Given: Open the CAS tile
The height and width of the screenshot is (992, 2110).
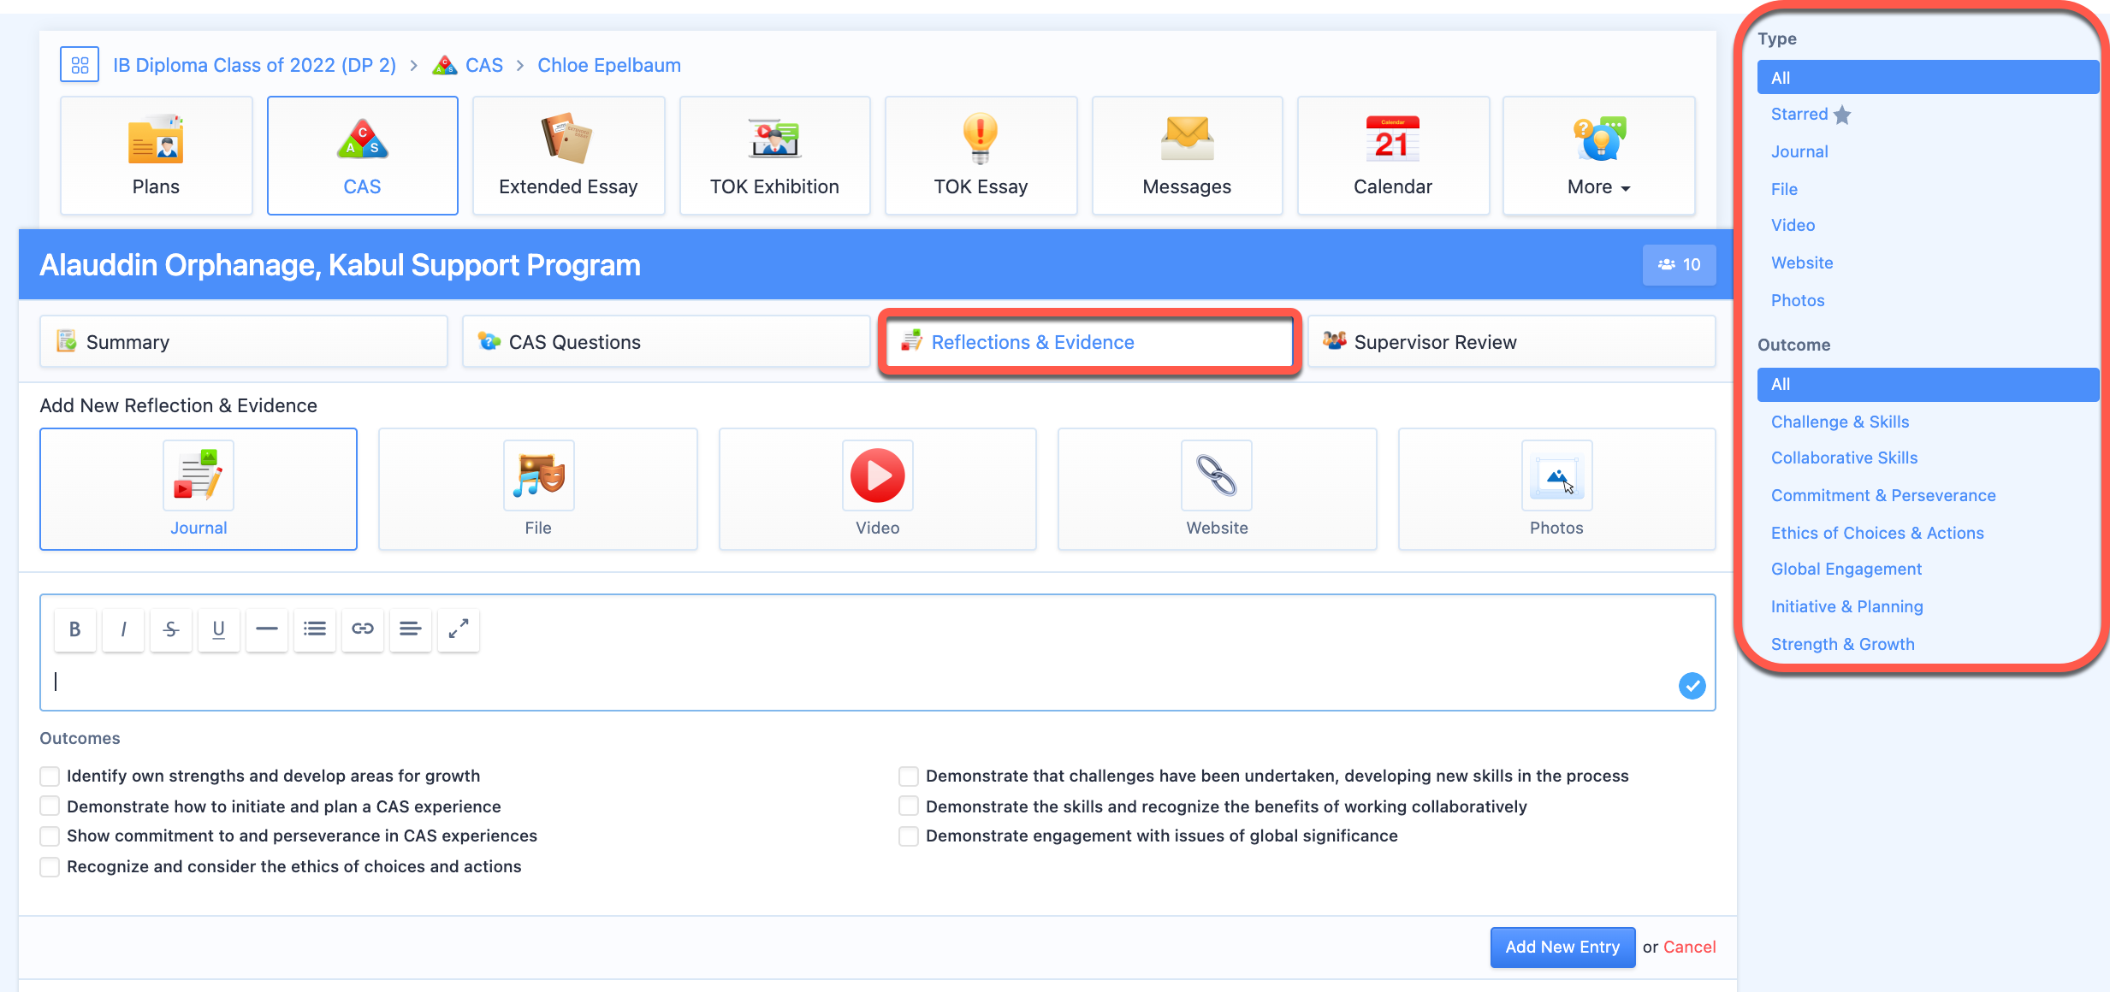Looking at the screenshot, I should 363,156.
